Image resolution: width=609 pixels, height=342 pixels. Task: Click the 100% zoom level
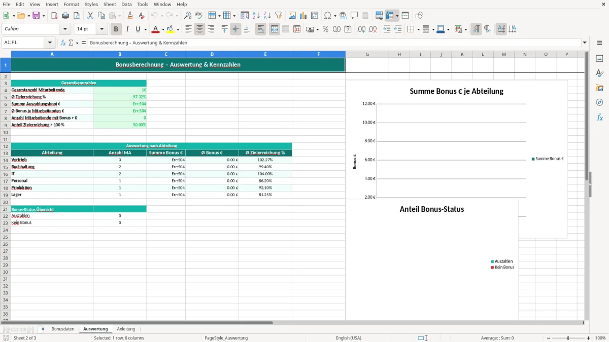click(x=600, y=338)
